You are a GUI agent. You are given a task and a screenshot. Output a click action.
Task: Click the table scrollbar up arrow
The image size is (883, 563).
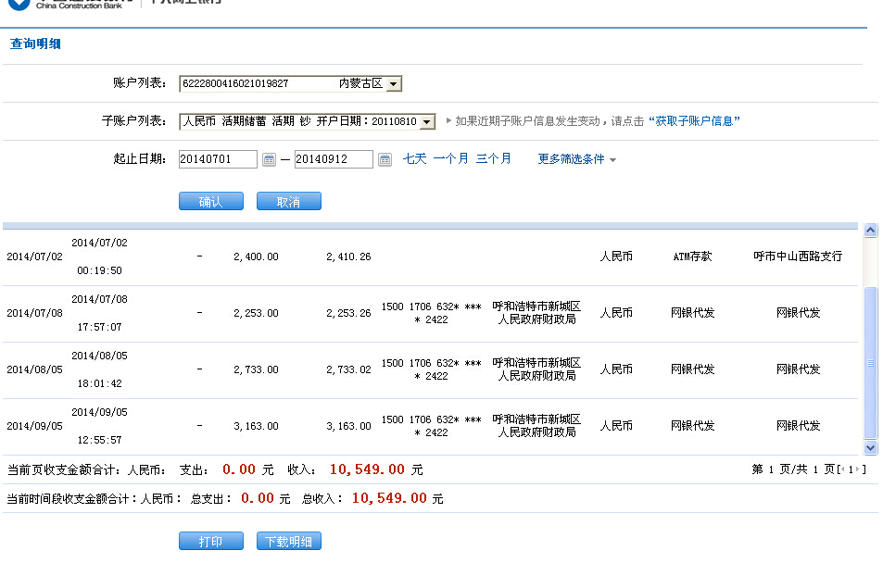click(871, 230)
